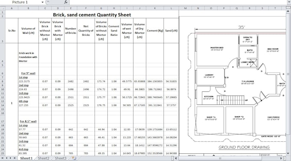
Task: Select column M header
Action: [185, 8]
